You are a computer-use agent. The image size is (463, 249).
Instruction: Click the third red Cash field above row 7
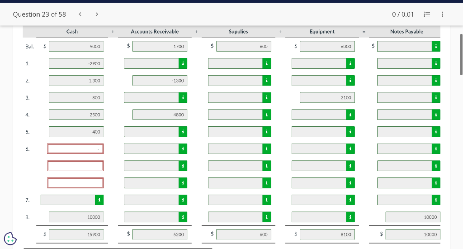[x=76, y=183]
